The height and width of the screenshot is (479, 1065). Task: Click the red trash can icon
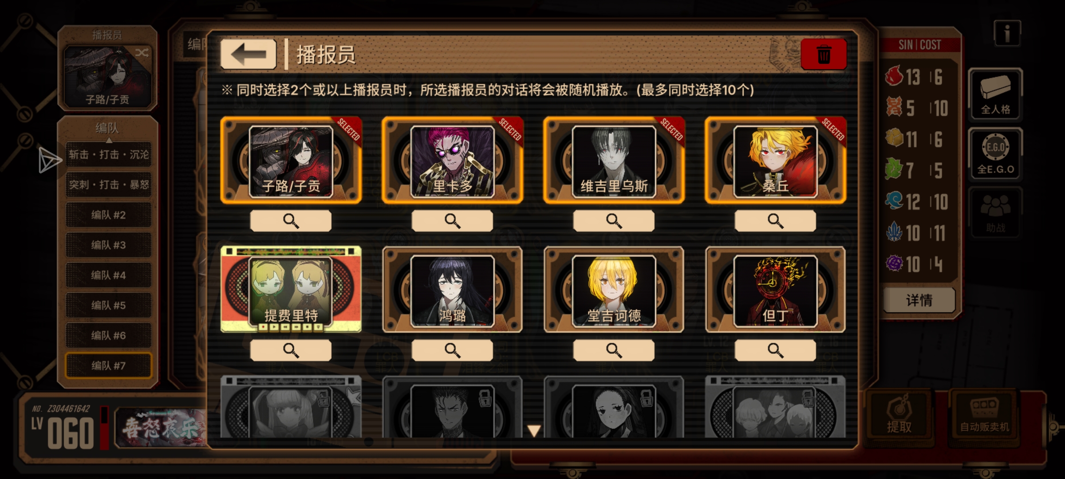(824, 55)
